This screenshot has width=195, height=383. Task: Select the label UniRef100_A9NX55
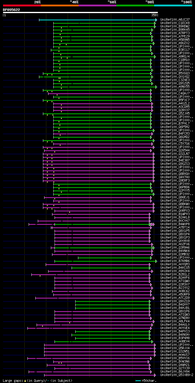pos(175,87)
